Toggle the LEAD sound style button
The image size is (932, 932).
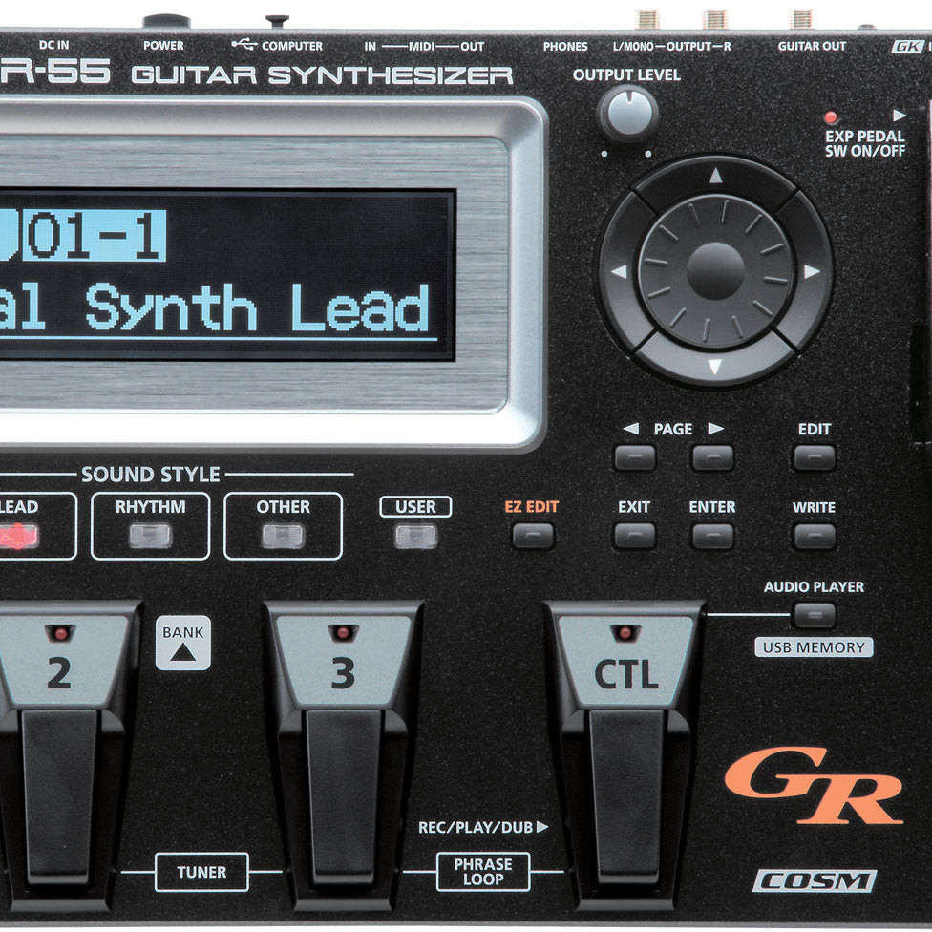(19, 536)
